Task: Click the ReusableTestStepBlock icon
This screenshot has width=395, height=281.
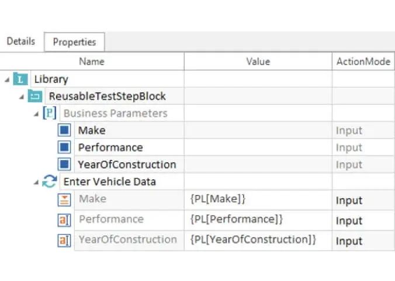Action: (36, 96)
